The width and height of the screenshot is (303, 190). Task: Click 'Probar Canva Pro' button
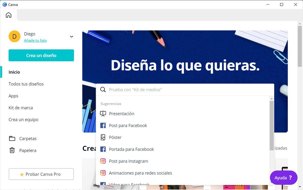[41, 174]
